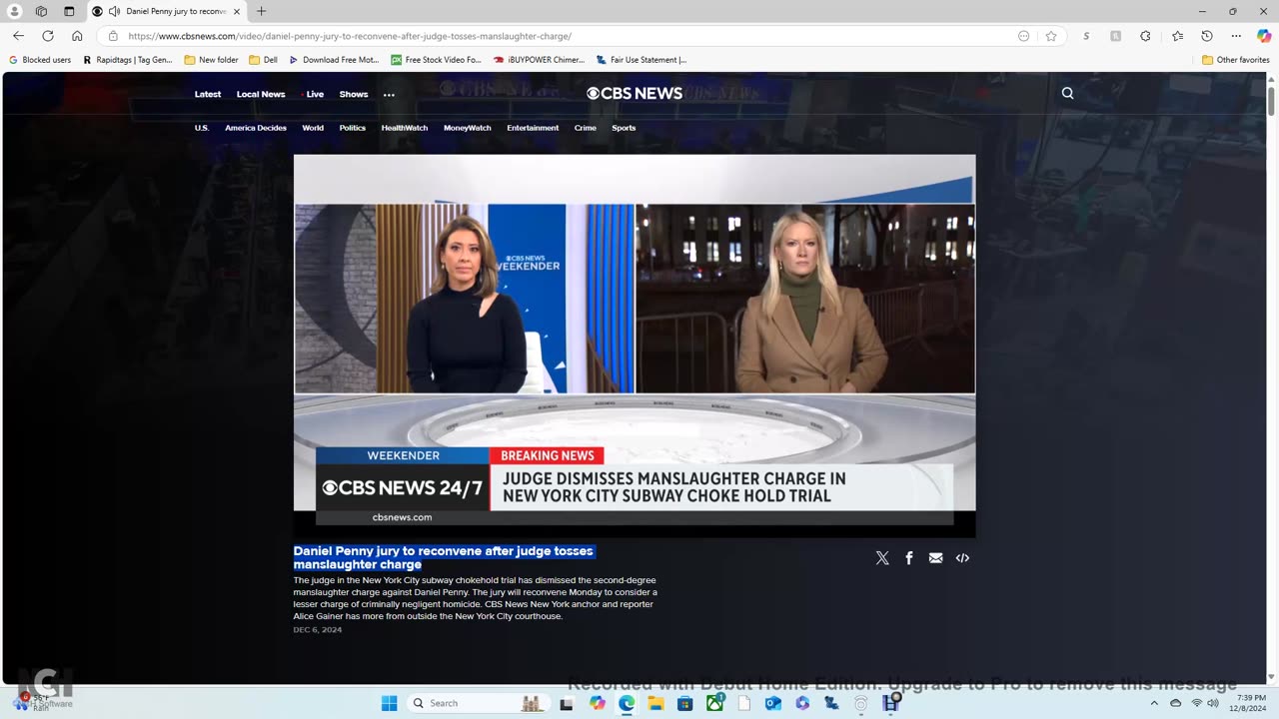Mute the tab audio speaker icon
The height and width of the screenshot is (719, 1279).
[115, 11]
